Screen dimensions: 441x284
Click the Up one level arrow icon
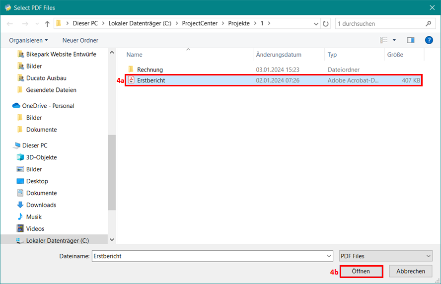pyautogui.click(x=47, y=24)
